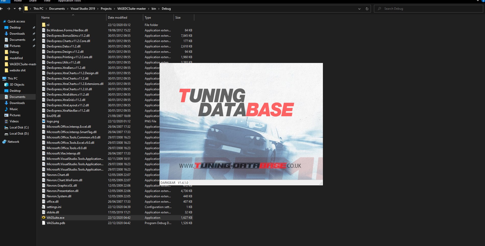Image resolution: width=485 pixels, height=246 pixels.
Task: Expand the chevron after bin in the breadcrumb
Action: 159,9
